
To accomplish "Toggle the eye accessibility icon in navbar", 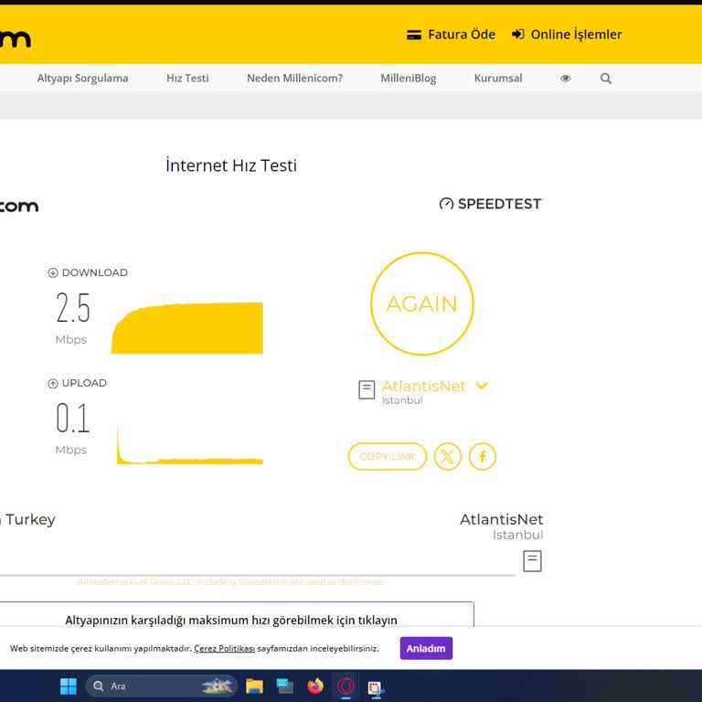I will point(566,79).
